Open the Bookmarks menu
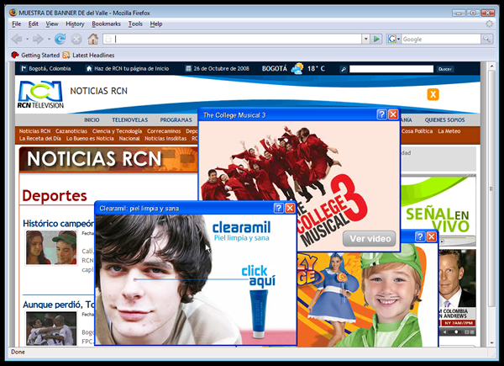 (x=106, y=24)
